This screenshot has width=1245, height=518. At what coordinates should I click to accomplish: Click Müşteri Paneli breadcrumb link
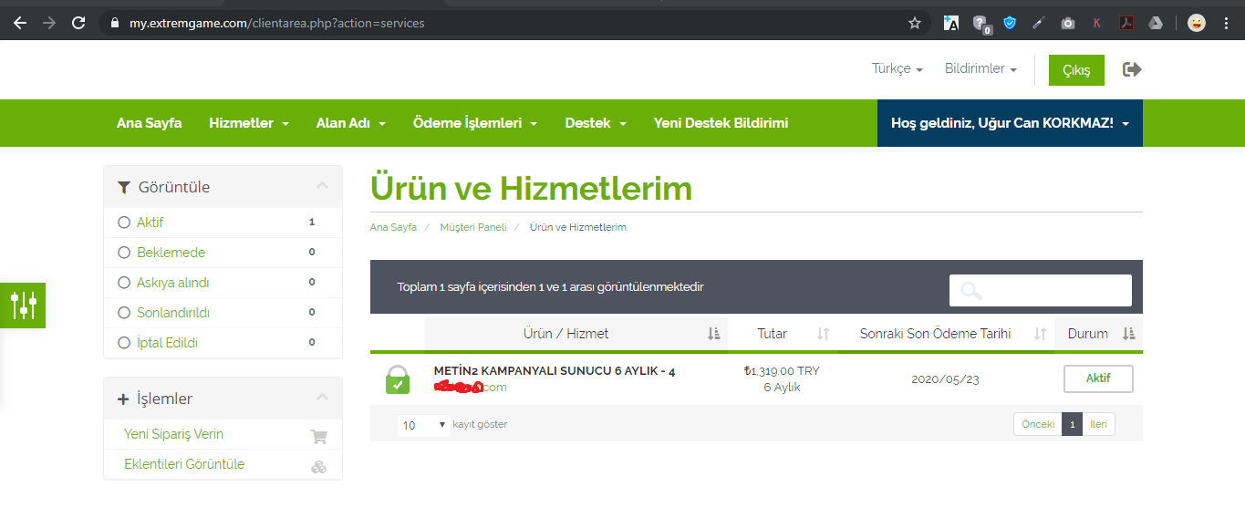click(472, 227)
